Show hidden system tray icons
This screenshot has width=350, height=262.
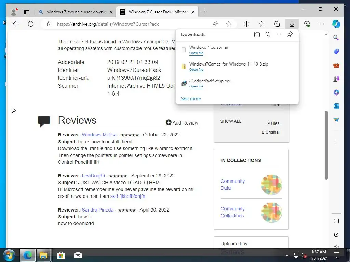pyautogui.click(x=287, y=255)
